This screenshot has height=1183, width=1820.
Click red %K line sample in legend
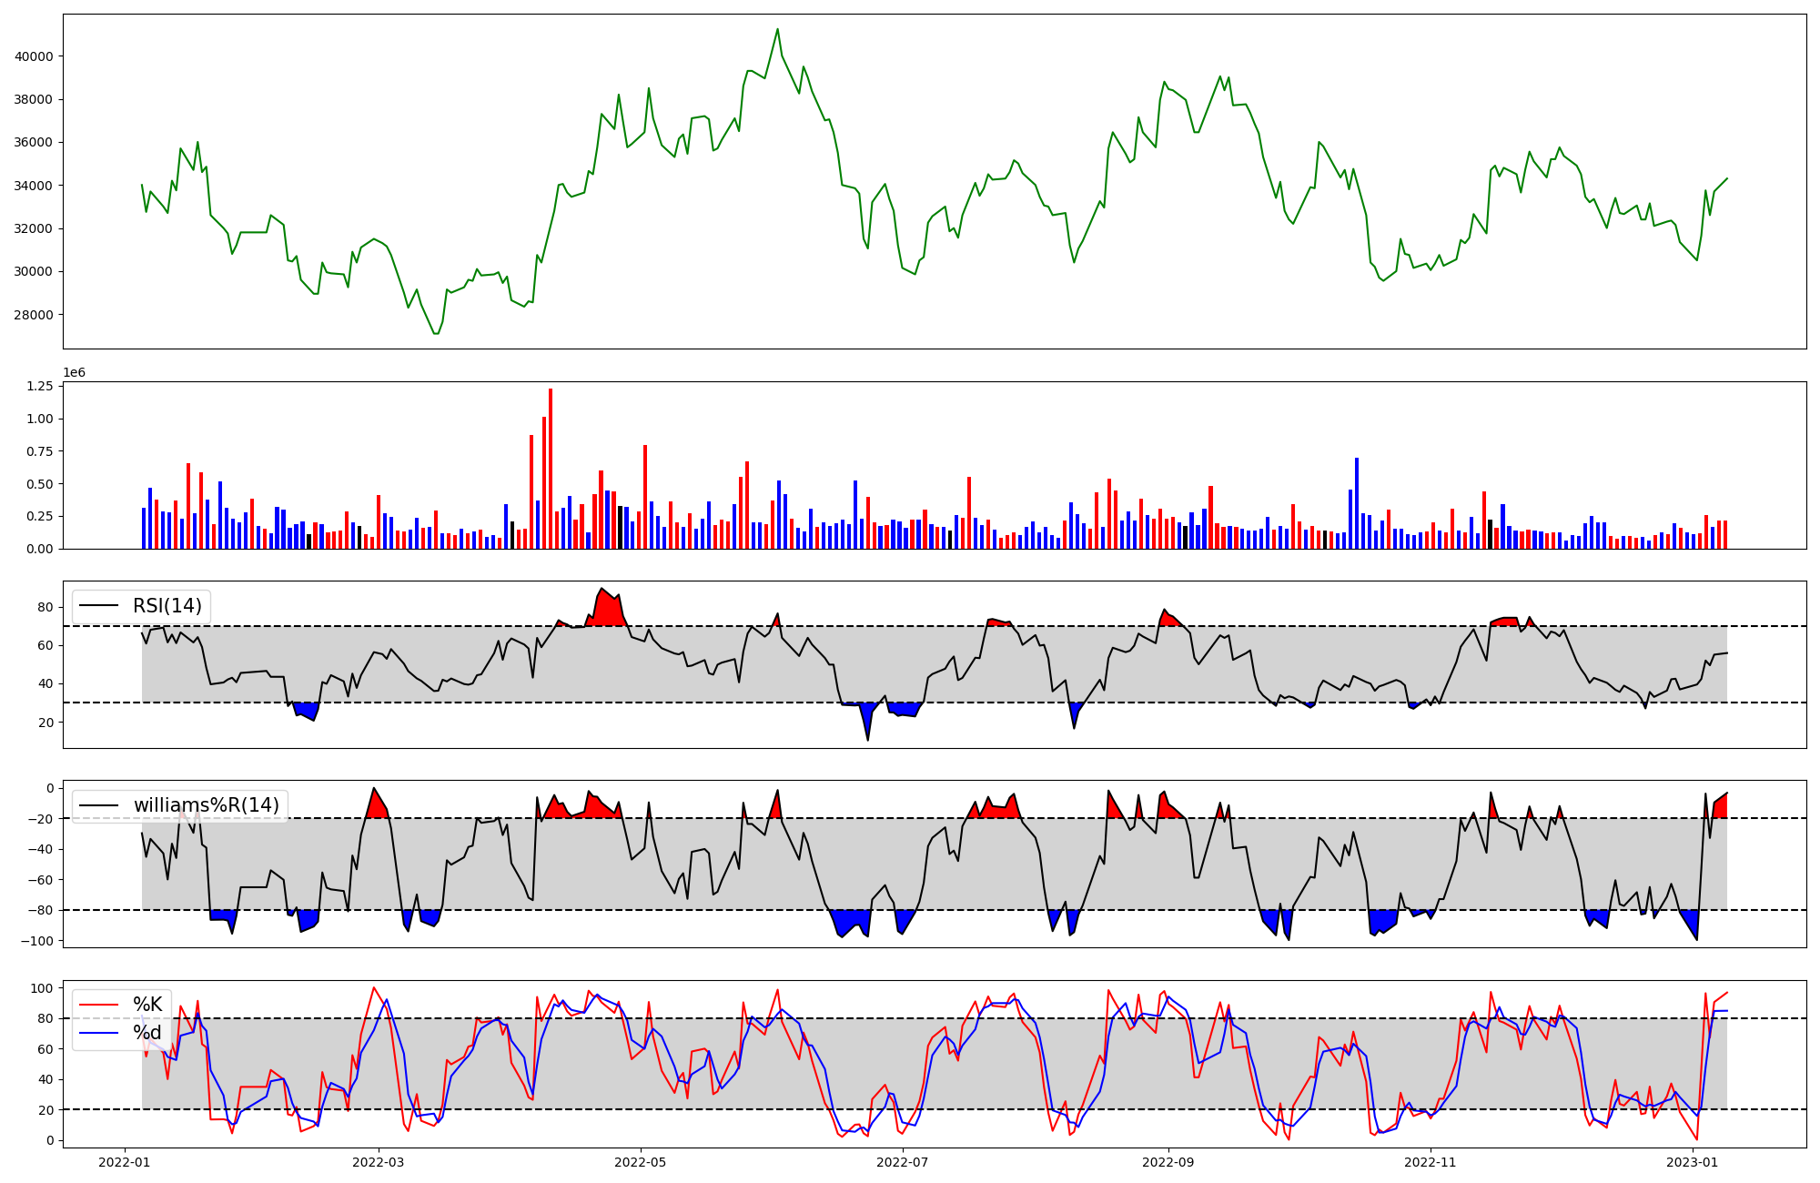(x=99, y=1005)
